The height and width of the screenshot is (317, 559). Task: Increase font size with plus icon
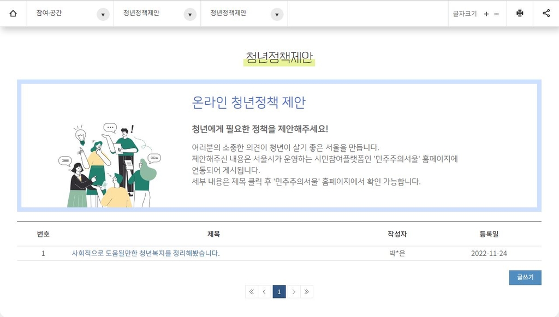[x=486, y=14]
